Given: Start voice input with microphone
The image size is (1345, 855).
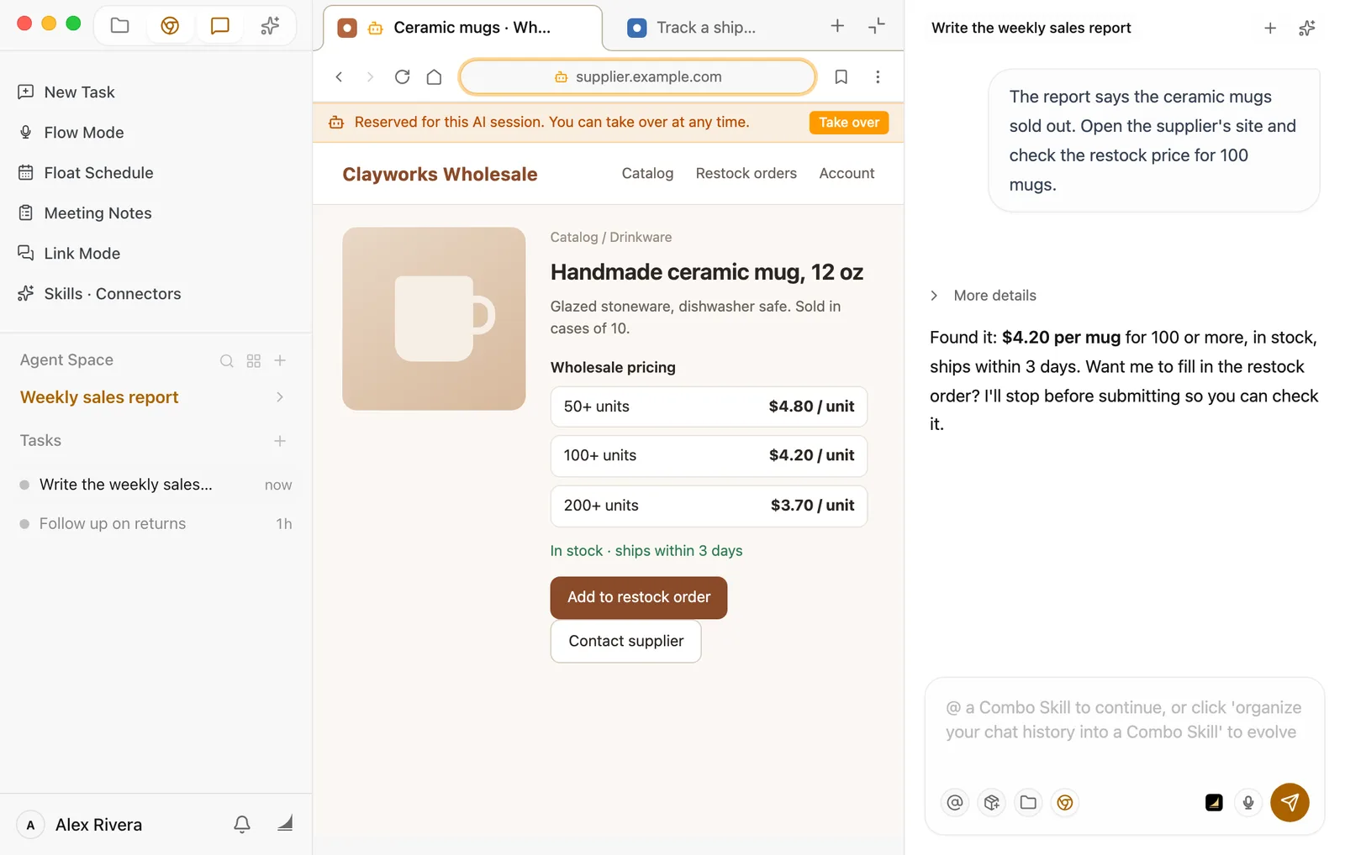Looking at the screenshot, I should tap(1248, 803).
